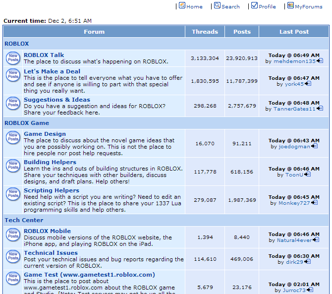The height and width of the screenshot is (294, 332).
Task: Jump to last post icon after ToonU
Action: point(307,175)
